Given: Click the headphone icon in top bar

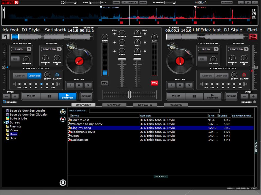Looking at the screenshot, I should 63,2.
